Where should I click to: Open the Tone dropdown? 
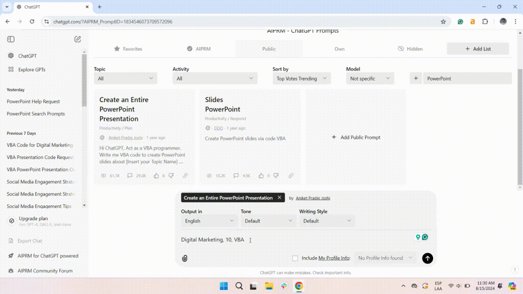point(268,221)
